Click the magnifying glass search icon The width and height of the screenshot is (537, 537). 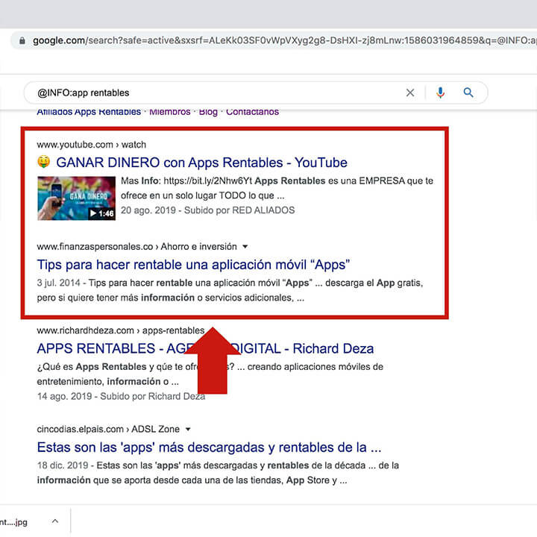tap(468, 93)
